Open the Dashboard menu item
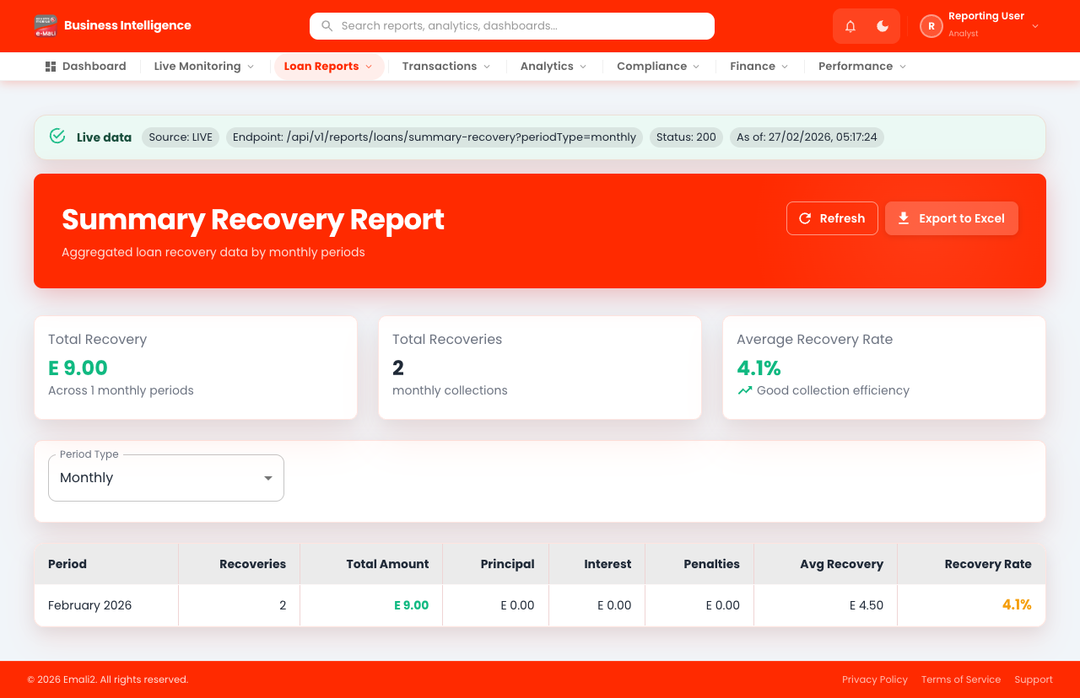The image size is (1080, 698). [86, 67]
